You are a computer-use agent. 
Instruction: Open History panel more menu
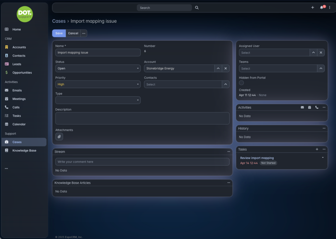click(x=324, y=128)
